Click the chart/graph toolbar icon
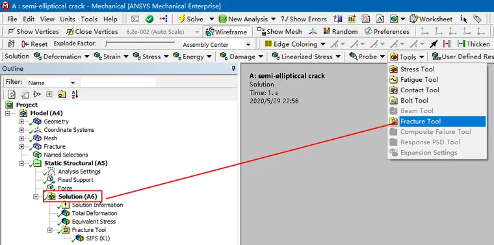This screenshot has height=245, width=494. click(365, 19)
